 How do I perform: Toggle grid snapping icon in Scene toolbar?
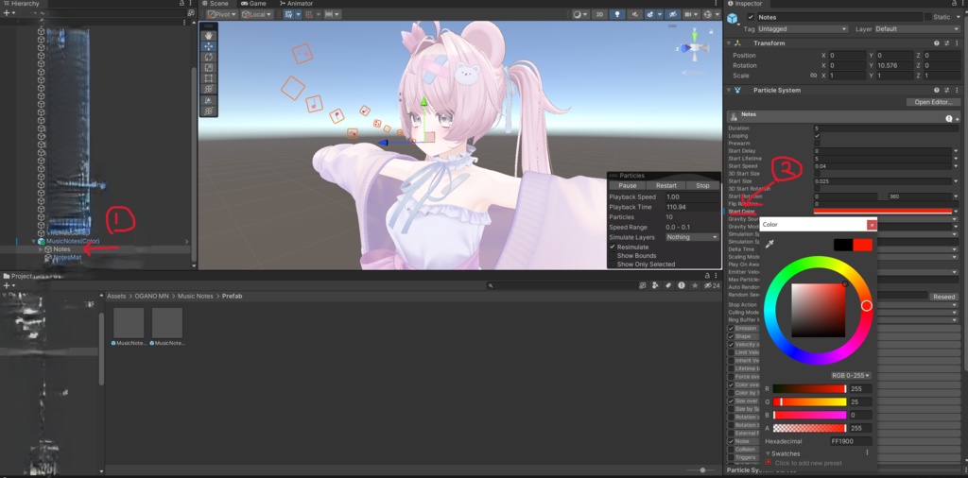pyautogui.click(x=309, y=14)
